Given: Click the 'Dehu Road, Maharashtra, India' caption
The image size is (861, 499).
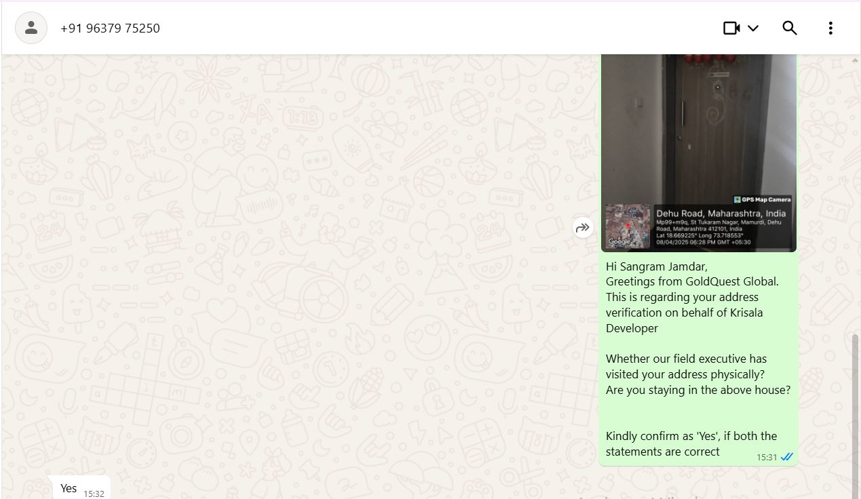Looking at the screenshot, I should tap(721, 214).
